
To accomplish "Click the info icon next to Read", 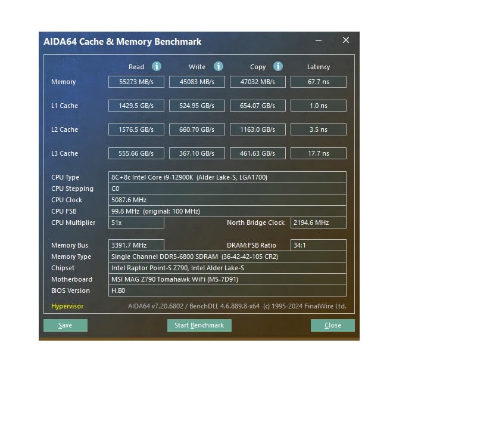I will click(x=157, y=66).
